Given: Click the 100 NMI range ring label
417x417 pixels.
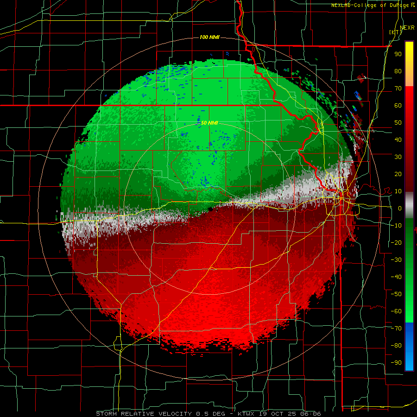Looking at the screenshot, I should (x=209, y=37).
